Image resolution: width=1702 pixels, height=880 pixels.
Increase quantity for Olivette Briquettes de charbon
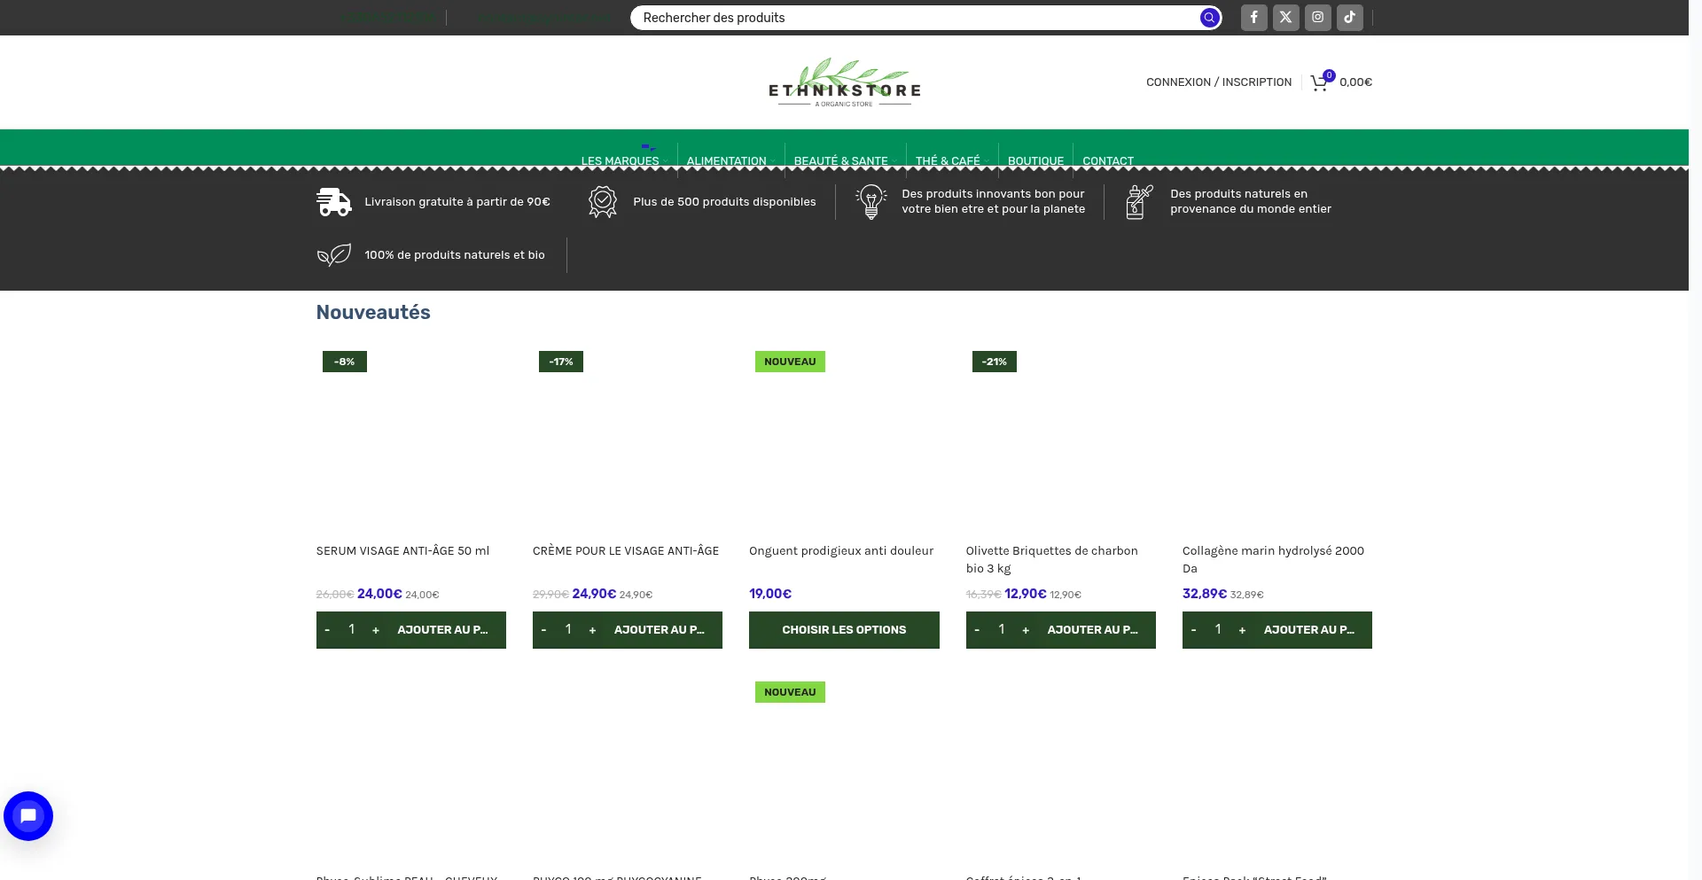coord(1026,630)
